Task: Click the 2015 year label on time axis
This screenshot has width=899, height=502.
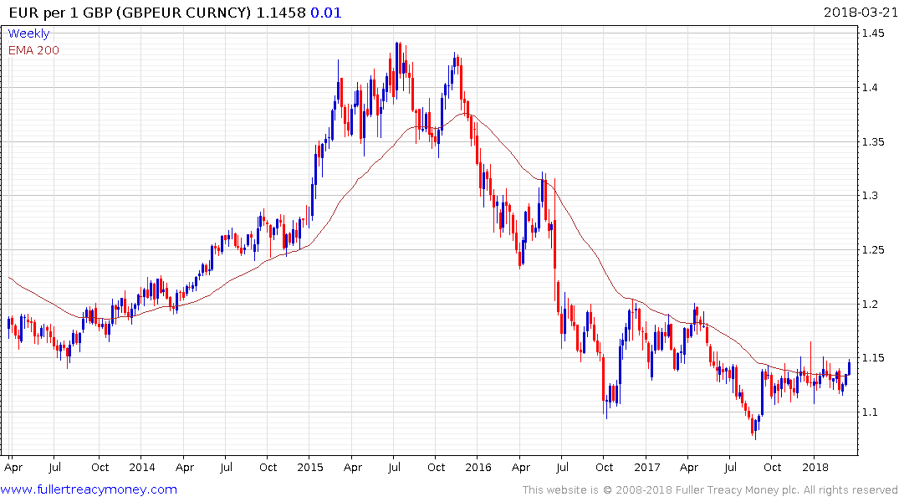Action: point(310,467)
